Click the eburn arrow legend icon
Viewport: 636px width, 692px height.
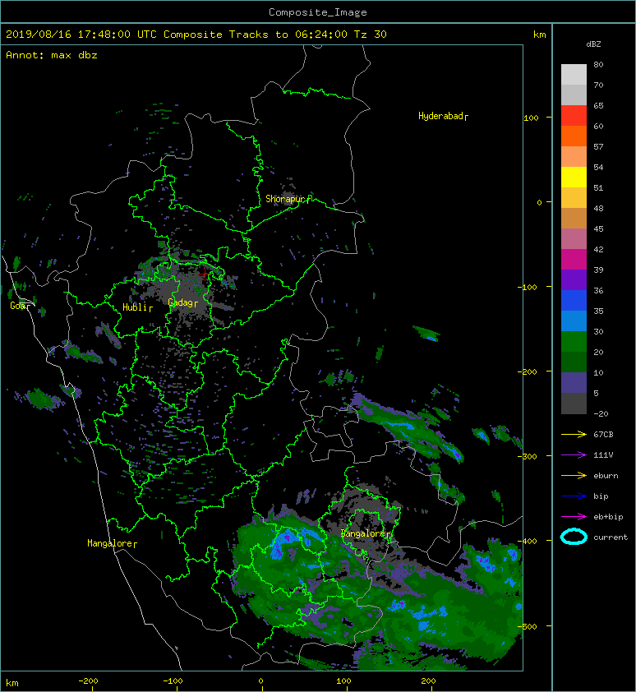point(574,476)
